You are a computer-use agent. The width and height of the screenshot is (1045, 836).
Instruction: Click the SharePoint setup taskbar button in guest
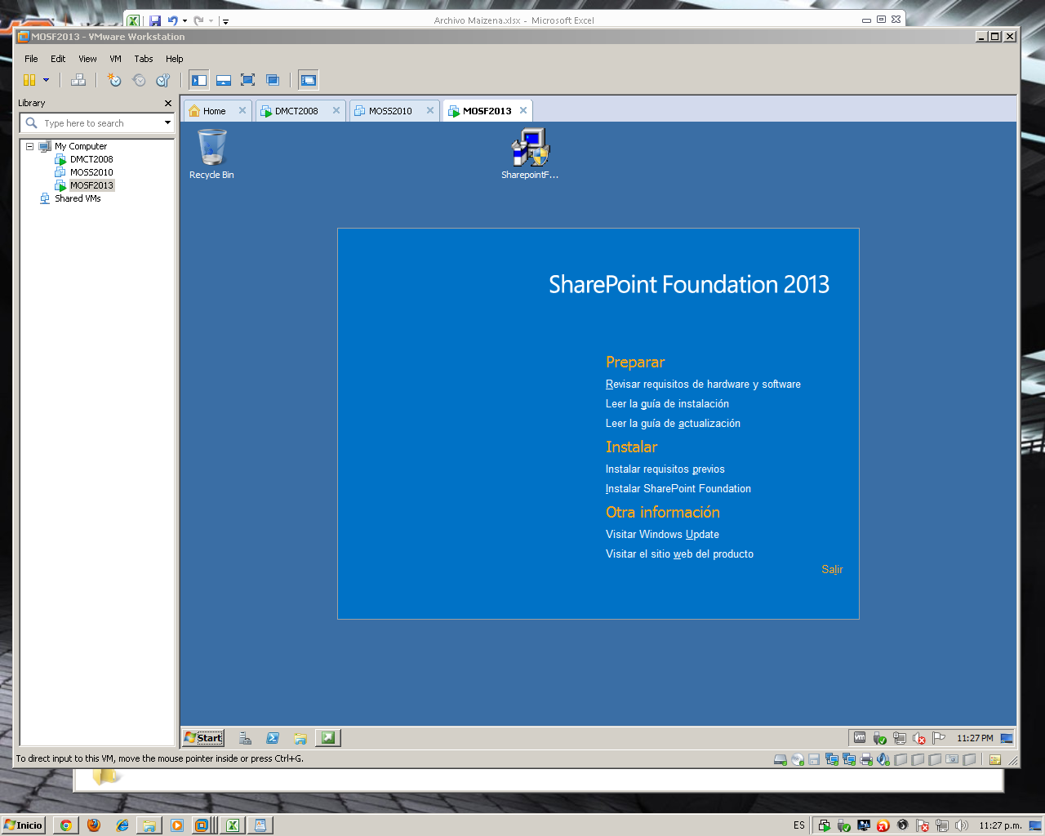(328, 738)
